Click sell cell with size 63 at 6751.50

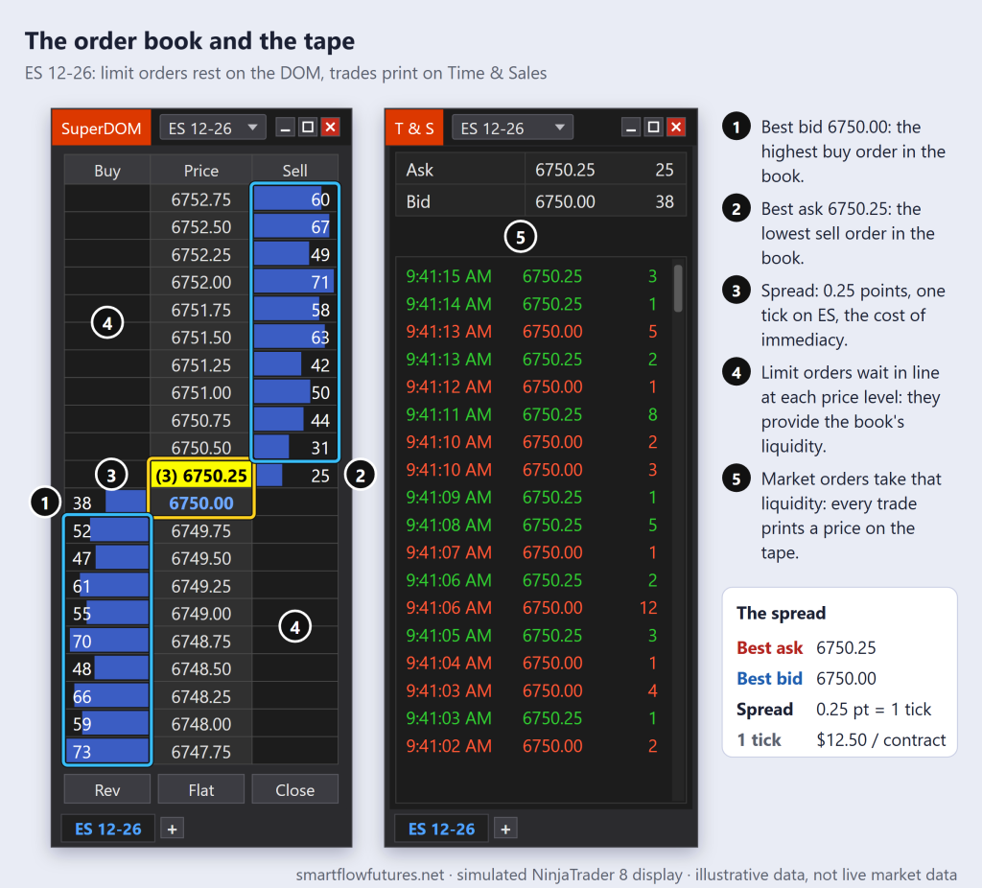click(x=295, y=337)
